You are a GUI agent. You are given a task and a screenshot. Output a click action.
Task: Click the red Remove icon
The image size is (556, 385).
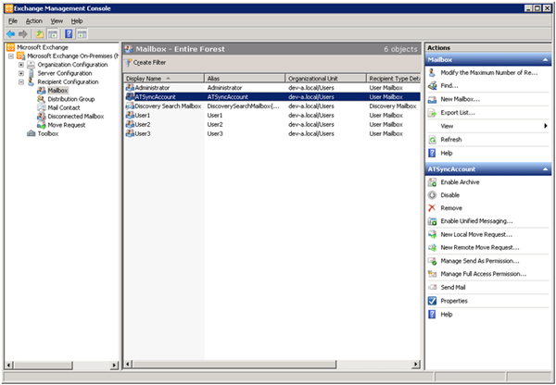pos(432,208)
